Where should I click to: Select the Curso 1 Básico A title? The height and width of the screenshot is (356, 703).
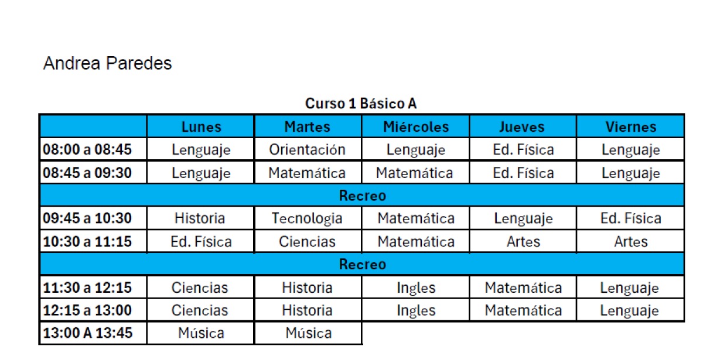tap(361, 104)
